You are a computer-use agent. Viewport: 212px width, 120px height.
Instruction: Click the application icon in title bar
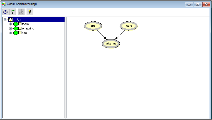click(4, 4)
